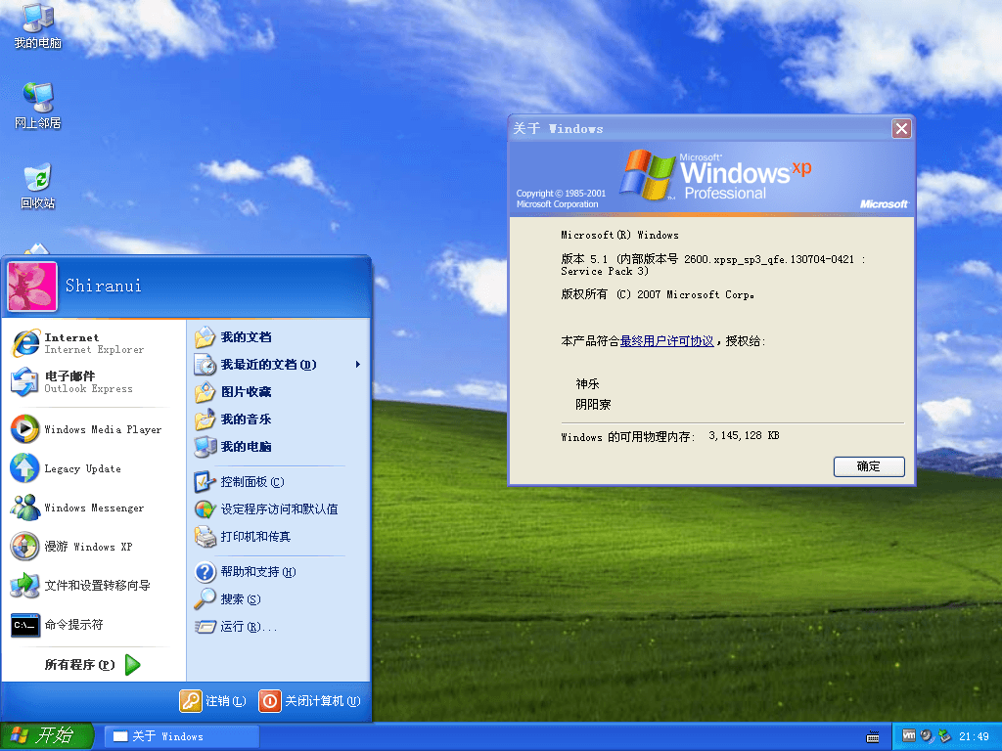Image resolution: width=1002 pixels, height=751 pixels.
Task: Open 设定程序访问和默认值
Action: coord(279,508)
